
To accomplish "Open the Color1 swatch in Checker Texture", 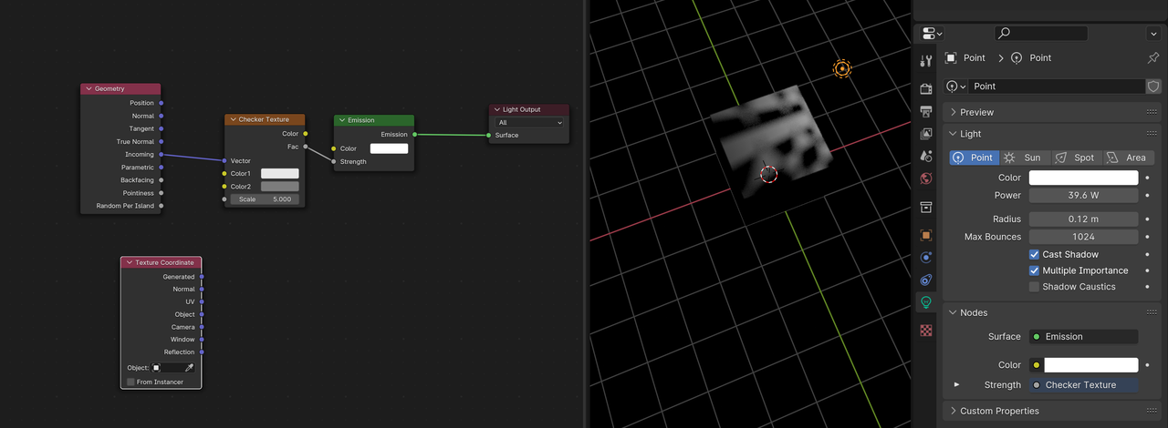I will click(x=280, y=174).
